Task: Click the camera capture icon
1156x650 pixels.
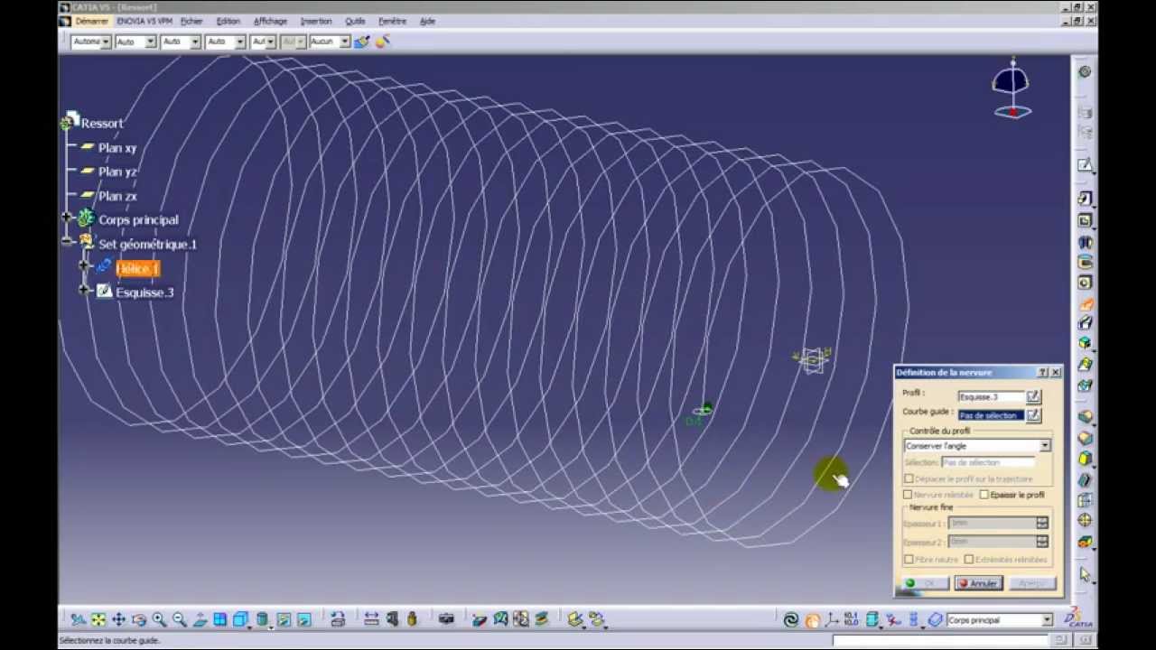Action: [x=446, y=619]
